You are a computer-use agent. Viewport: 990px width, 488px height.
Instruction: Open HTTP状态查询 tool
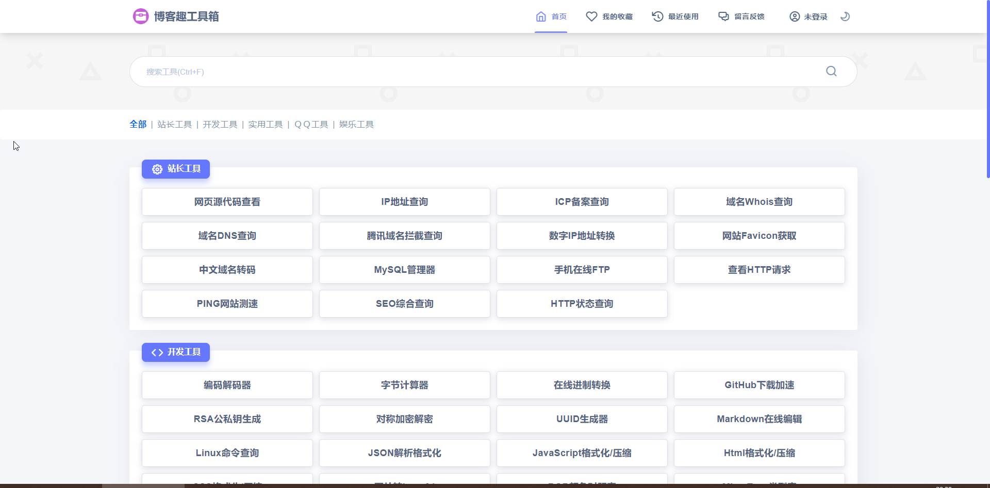(582, 304)
